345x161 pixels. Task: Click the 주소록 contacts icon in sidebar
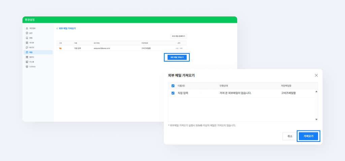click(27, 62)
